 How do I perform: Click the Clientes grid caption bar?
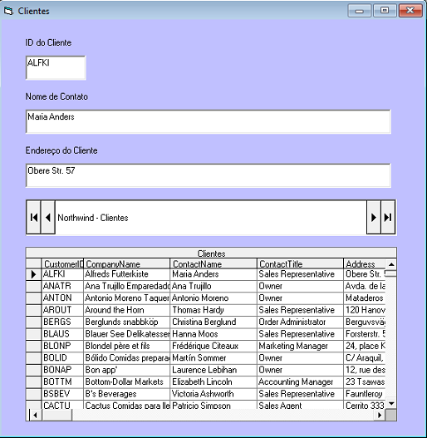coord(211,253)
